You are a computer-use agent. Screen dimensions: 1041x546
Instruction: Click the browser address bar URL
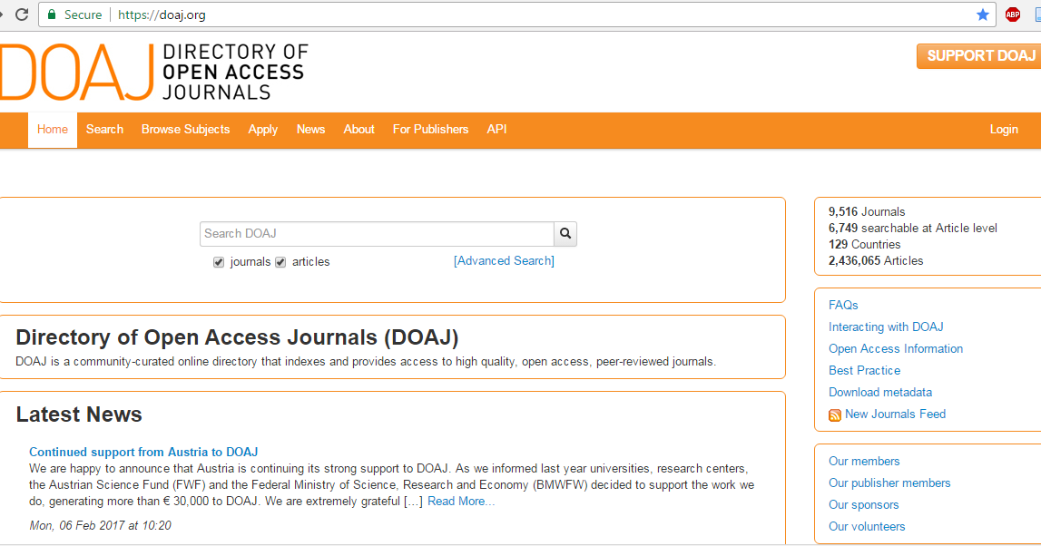pyautogui.click(x=162, y=15)
